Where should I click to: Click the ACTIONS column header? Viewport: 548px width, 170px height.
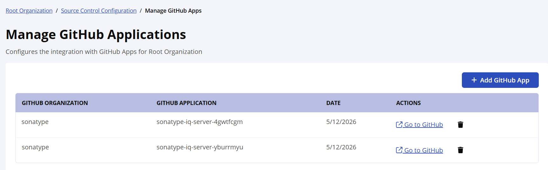coord(408,103)
